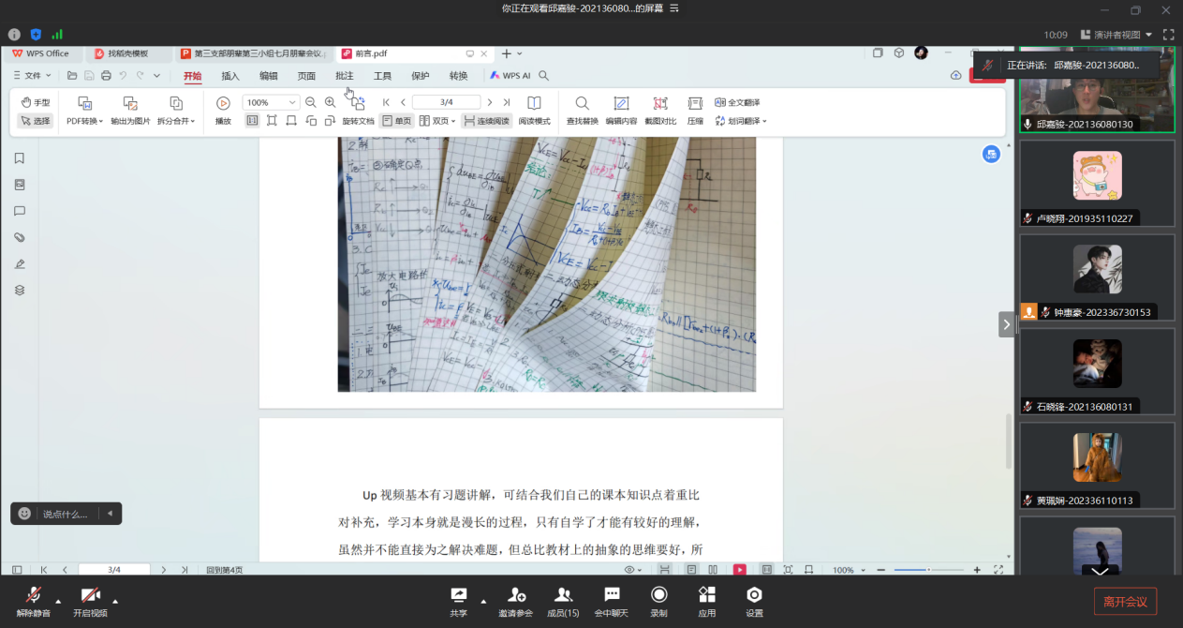Open 截图对比 screenshot compare
Viewport: 1183px width, 628px height.
click(x=660, y=111)
